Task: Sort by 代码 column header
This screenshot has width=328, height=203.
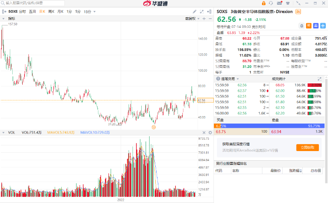Action: pos(219,171)
